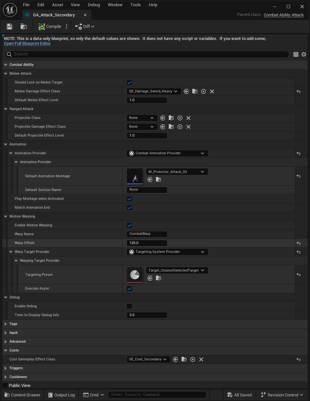Use selected asset for Melee Damage Effect Class
Viewport: 310px width, 401px height.
click(186, 91)
